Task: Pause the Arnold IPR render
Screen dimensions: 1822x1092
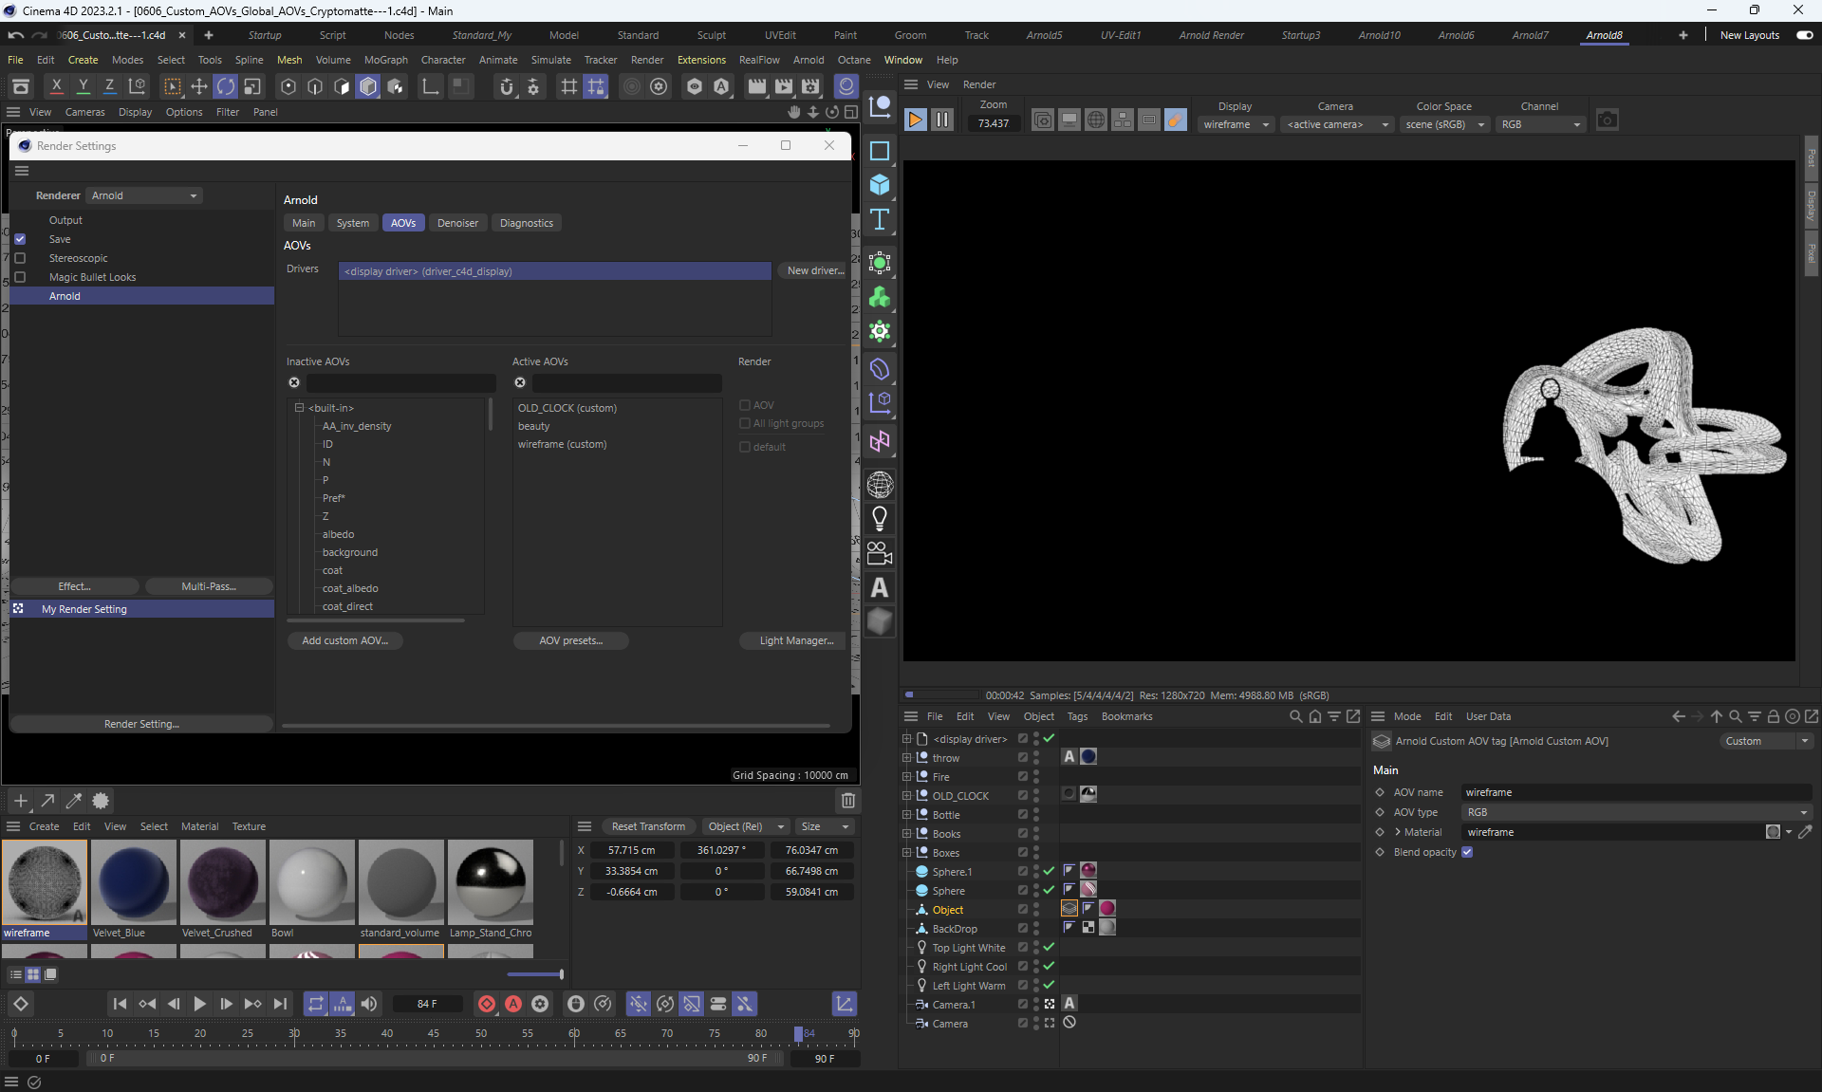Action: coord(941,120)
